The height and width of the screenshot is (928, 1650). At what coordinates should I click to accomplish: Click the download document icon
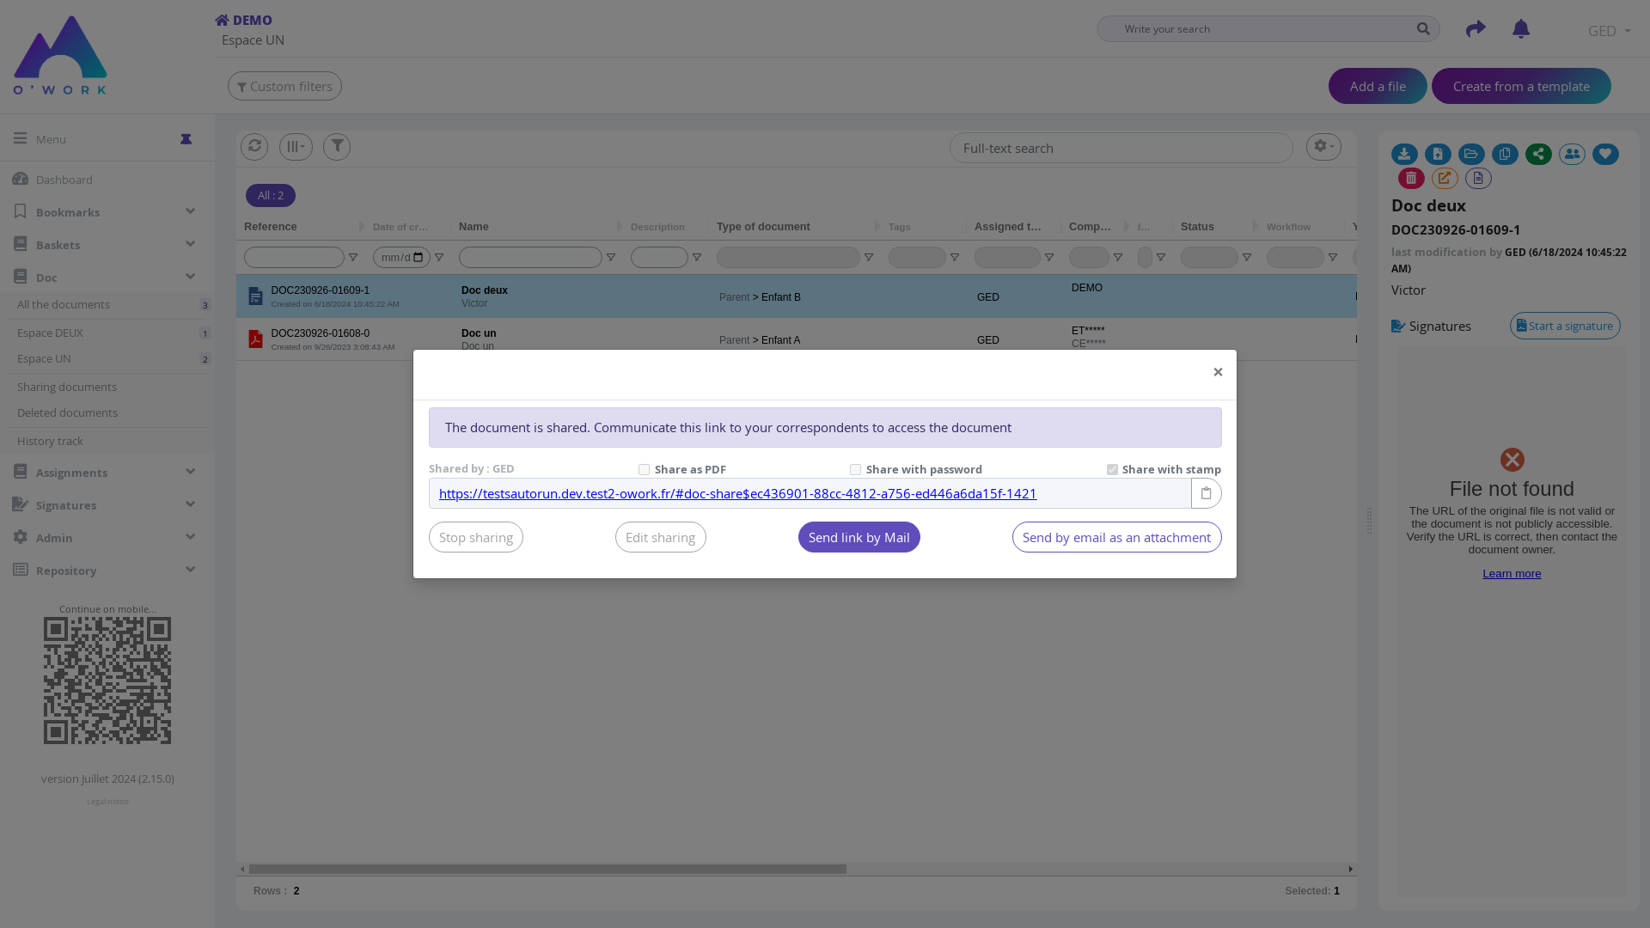click(1404, 155)
